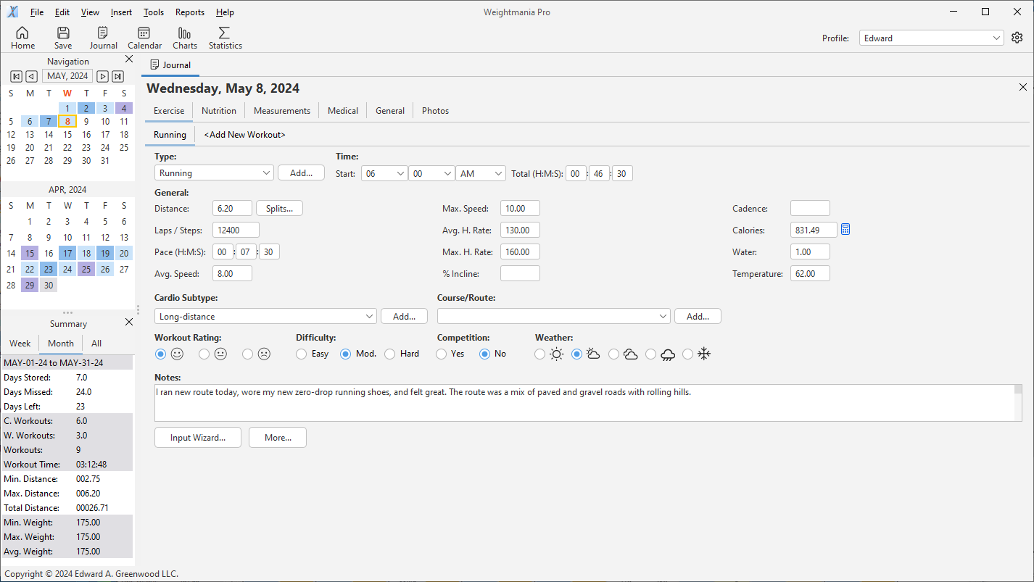
Task: Select the neutral face workout rating
Action: tap(204, 354)
